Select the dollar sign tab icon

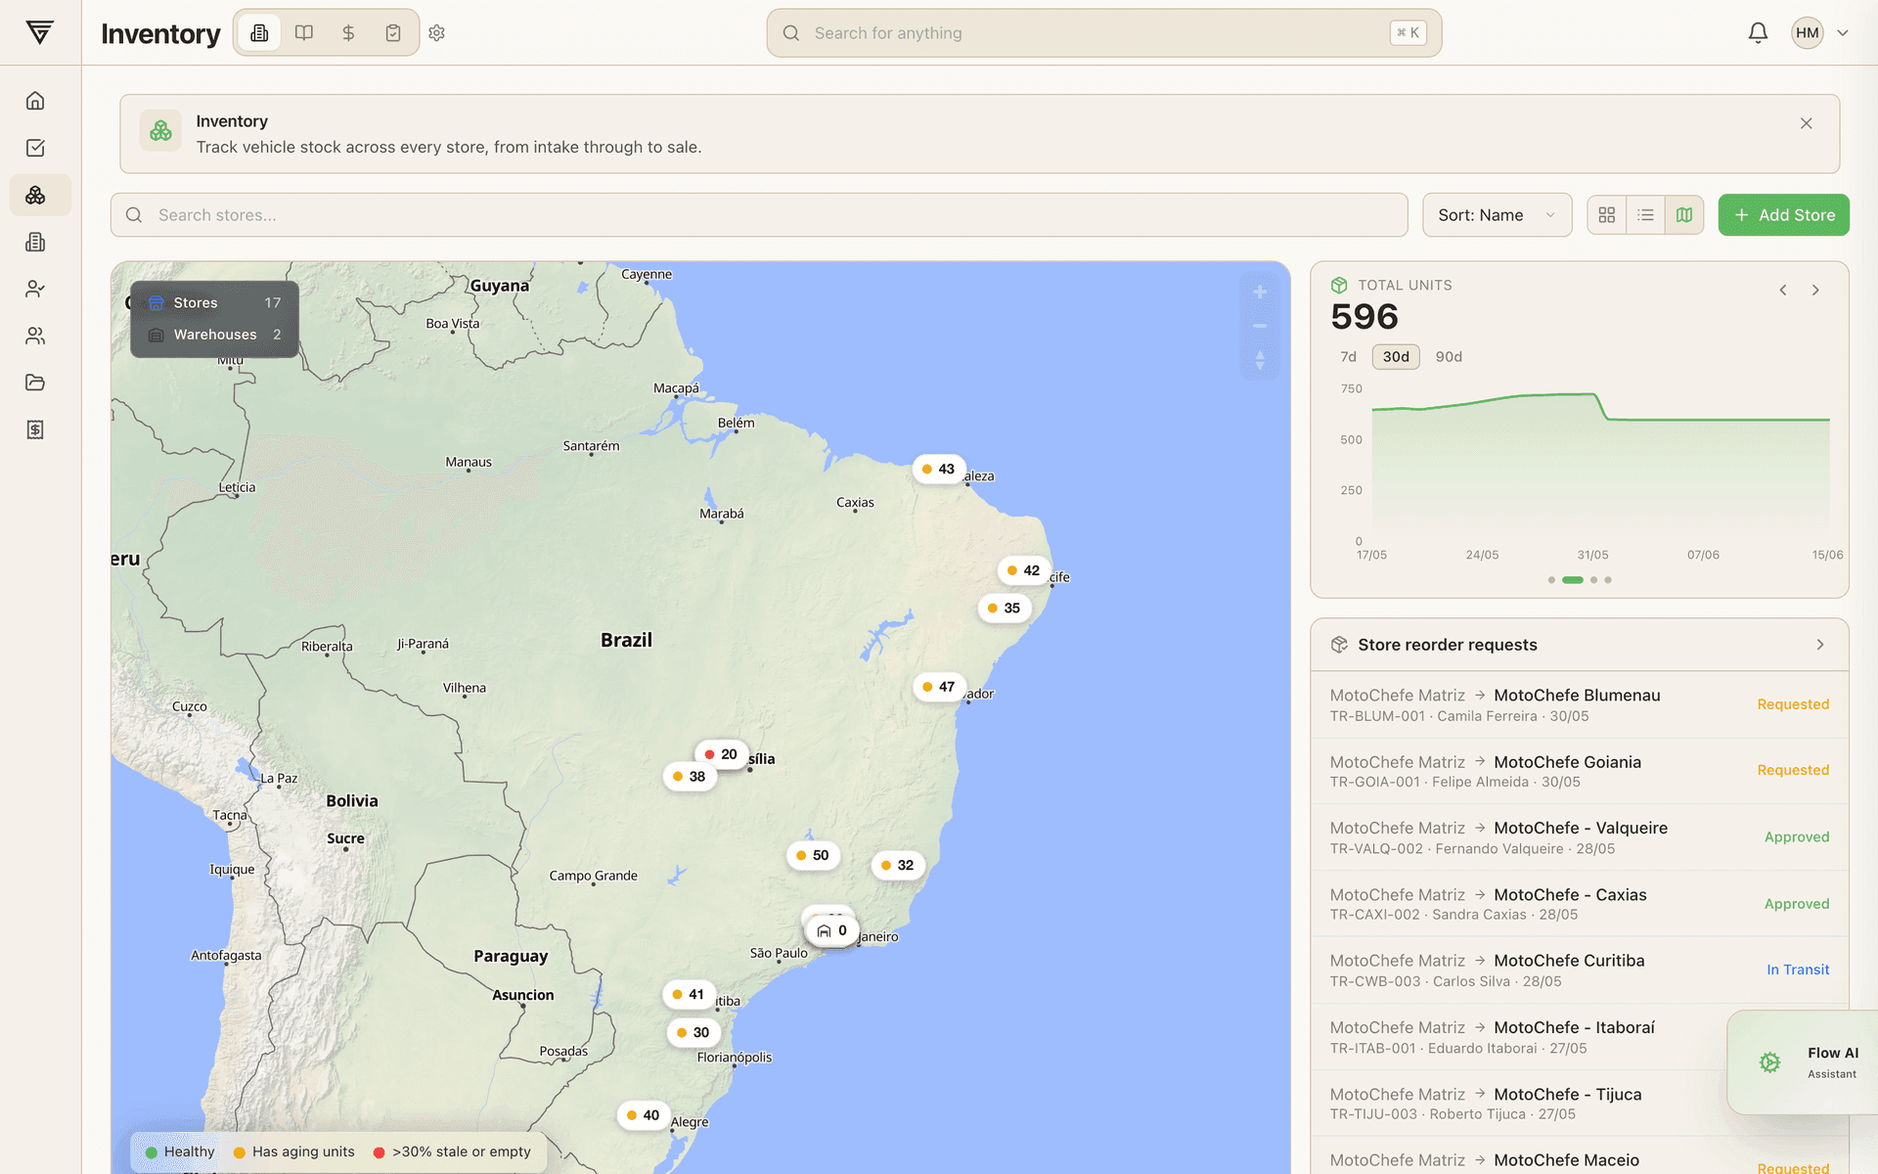(348, 33)
